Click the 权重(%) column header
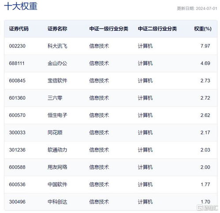The width and height of the screenshot is (220, 213). click(x=203, y=29)
